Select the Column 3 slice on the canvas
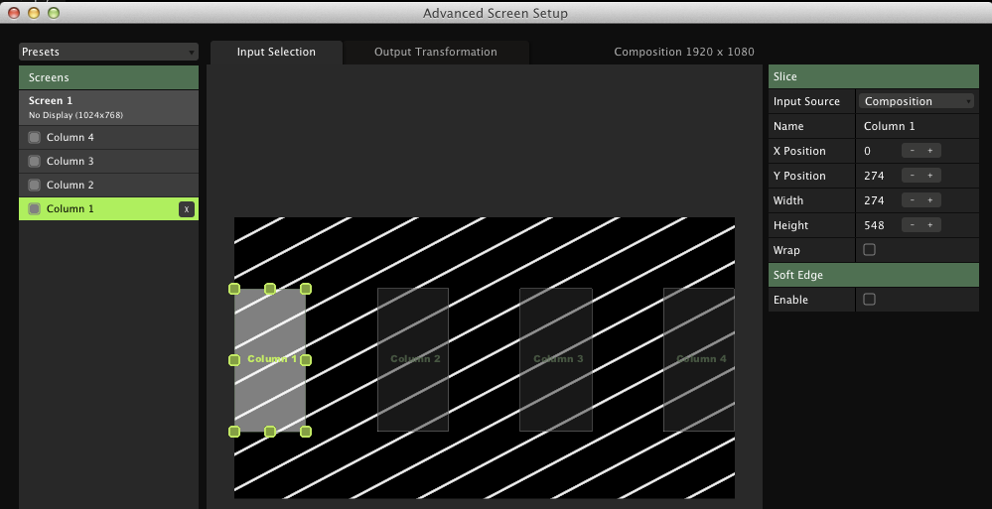This screenshot has width=992, height=509. pyautogui.click(x=556, y=359)
